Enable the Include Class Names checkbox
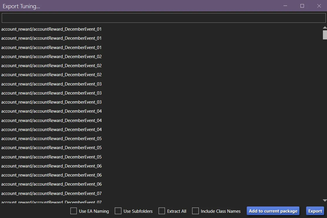Screen dimensions: 327x218 (196, 211)
